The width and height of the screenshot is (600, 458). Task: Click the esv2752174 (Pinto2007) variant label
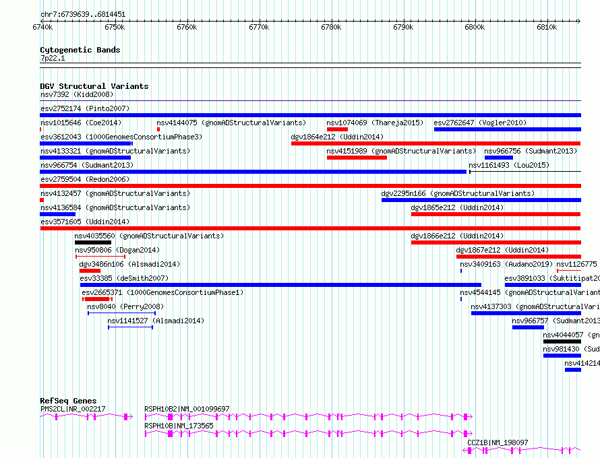(x=85, y=108)
